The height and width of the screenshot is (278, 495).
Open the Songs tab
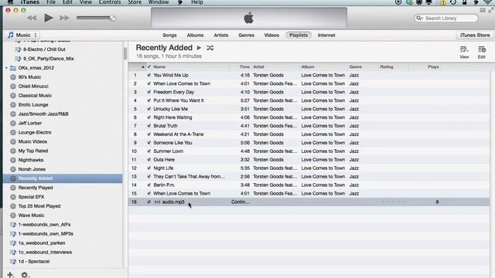169,36
